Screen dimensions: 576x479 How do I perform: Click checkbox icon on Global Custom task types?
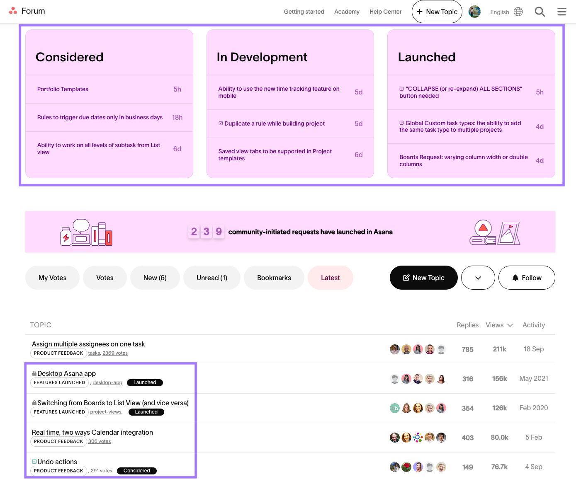coord(401,123)
